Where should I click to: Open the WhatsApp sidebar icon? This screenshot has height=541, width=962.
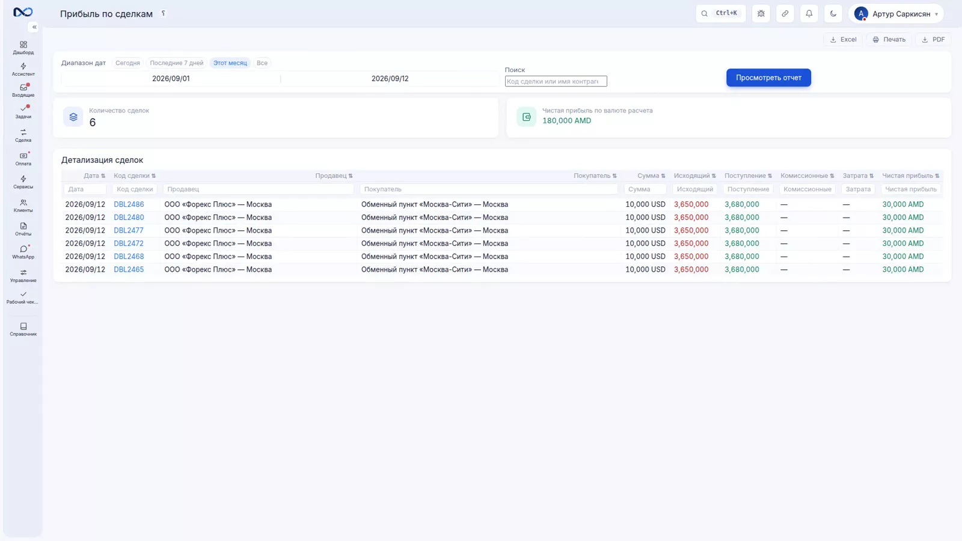click(x=23, y=252)
